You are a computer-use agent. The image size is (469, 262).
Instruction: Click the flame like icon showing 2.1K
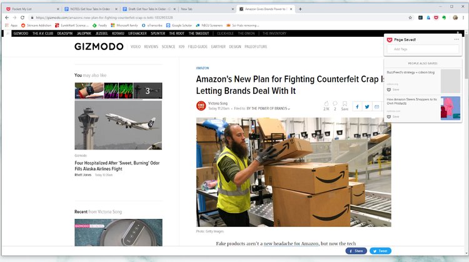point(326,104)
